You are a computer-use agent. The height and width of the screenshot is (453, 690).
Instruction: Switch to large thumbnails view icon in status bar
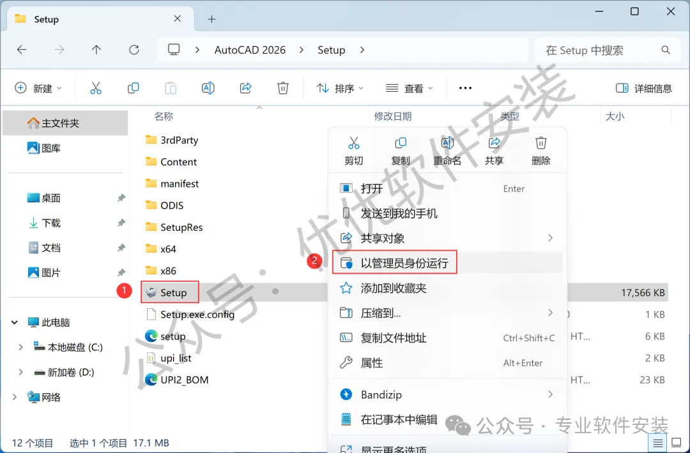tap(677, 443)
